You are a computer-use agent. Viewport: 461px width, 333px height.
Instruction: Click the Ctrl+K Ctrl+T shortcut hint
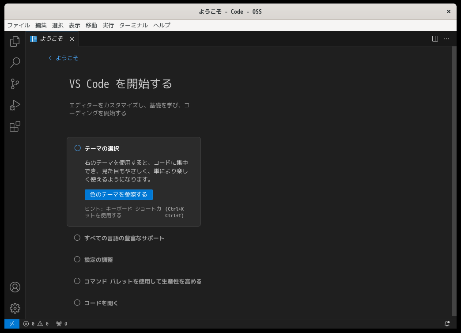(174, 212)
